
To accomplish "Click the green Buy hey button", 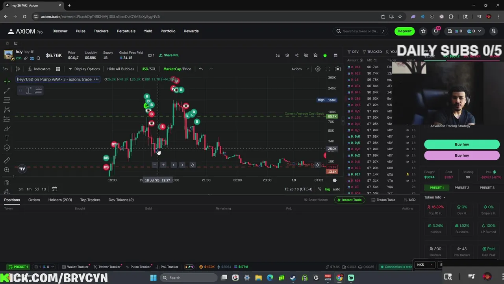I will [x=462, y=144].
